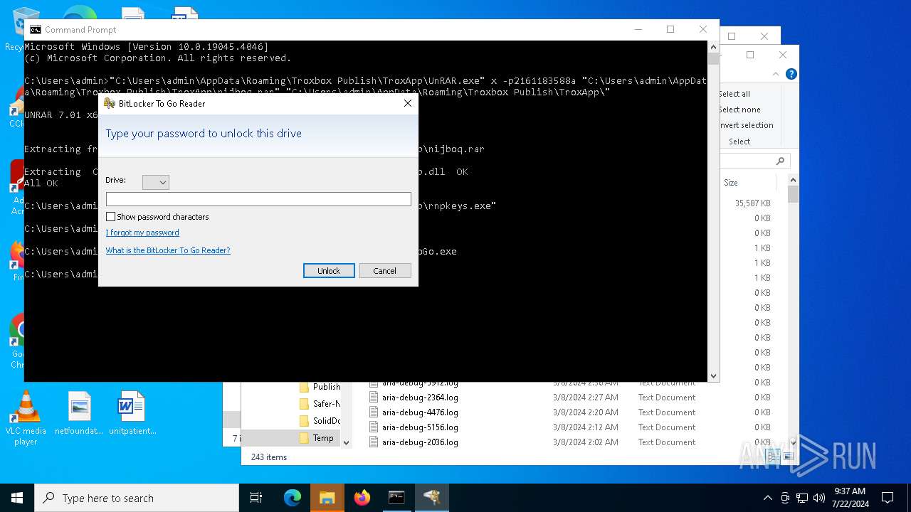
Task: Click the 35,587 KB size cell
Action: (x=752, y=203)
